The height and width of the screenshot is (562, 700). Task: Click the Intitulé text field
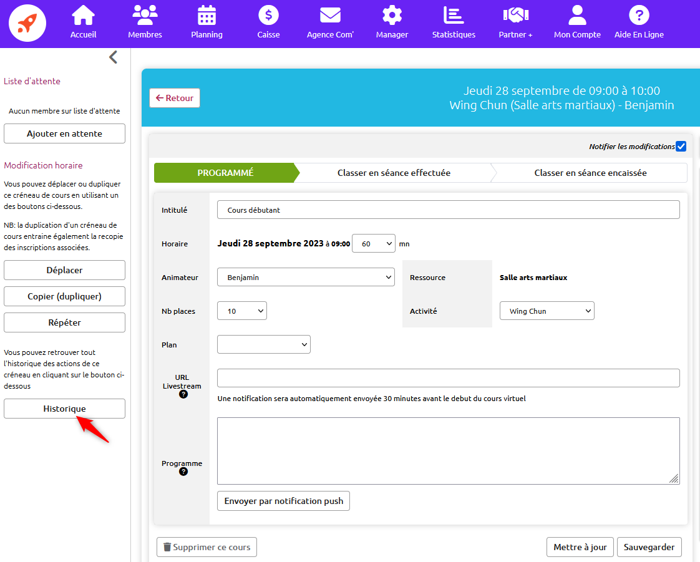point(448,210)
